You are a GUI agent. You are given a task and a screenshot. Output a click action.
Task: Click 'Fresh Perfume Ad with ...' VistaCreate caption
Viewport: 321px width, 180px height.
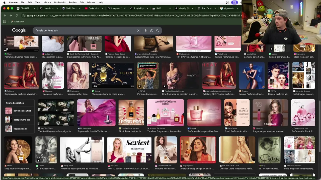point(237,131)
